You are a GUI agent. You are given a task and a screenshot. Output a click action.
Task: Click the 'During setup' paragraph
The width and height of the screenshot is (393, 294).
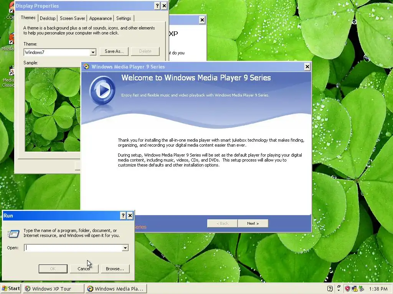(210, 160)
